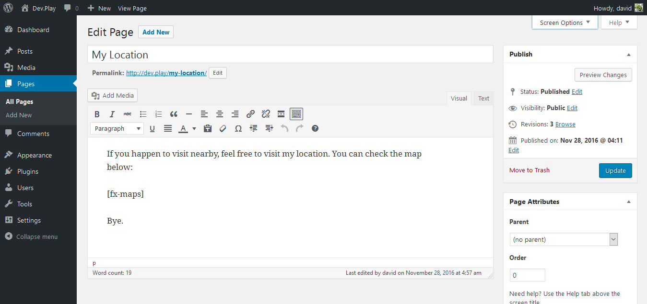647x304 pixels.
Task: Edit the permalink
Action: [218, 73]
